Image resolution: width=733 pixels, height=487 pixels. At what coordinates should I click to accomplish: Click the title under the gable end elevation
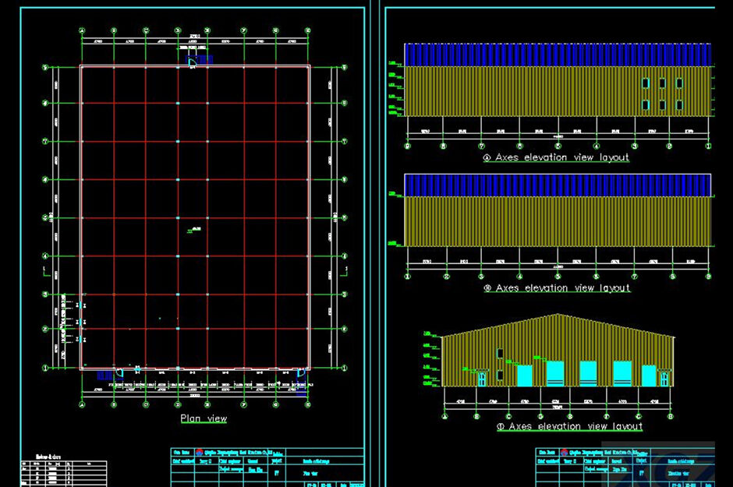click(569, 426)
